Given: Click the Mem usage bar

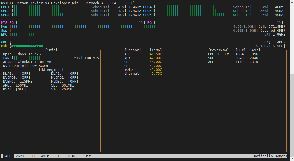Looking at the screenshot, I should (x=84, y=26).
